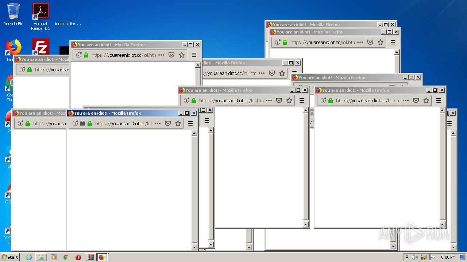Screen dimensions: 467x262
Task: Select the Acrobat Reader DC shortcut
Action: tap(40, 17)
